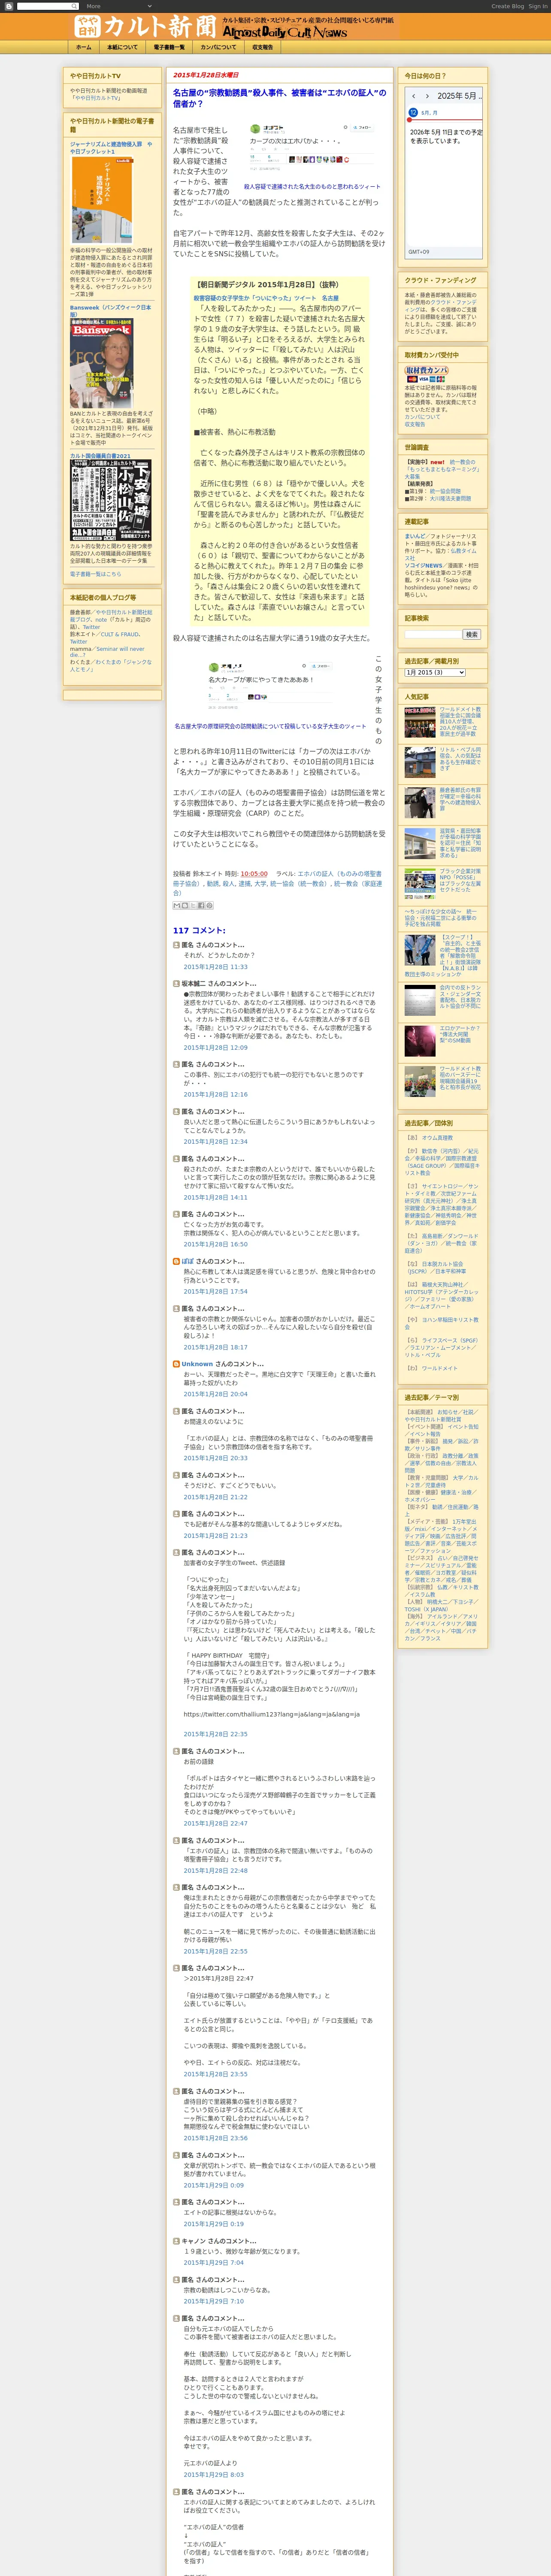Open the まいんど serial article link
551x2576 pixels.
tap(414, 536)
